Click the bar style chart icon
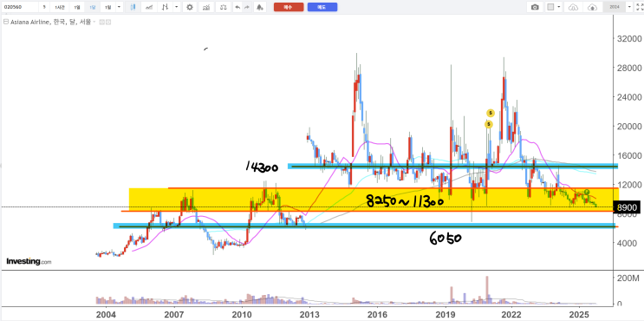Screen dimensions: 644x321 click(x=165, y=7)
